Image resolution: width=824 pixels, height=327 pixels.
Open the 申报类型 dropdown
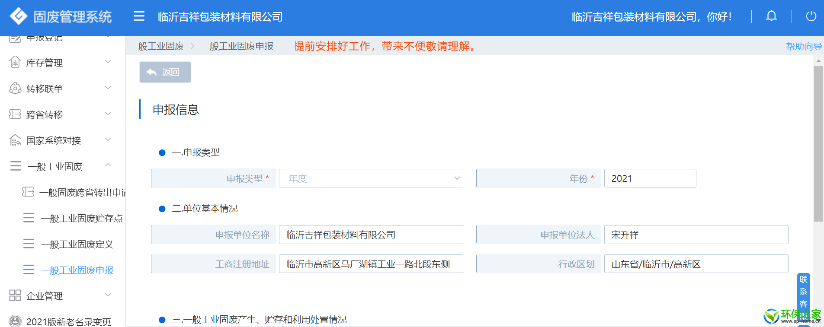point(371,178)
